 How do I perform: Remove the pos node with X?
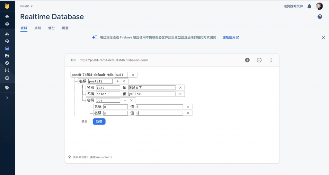click(131, 100)
